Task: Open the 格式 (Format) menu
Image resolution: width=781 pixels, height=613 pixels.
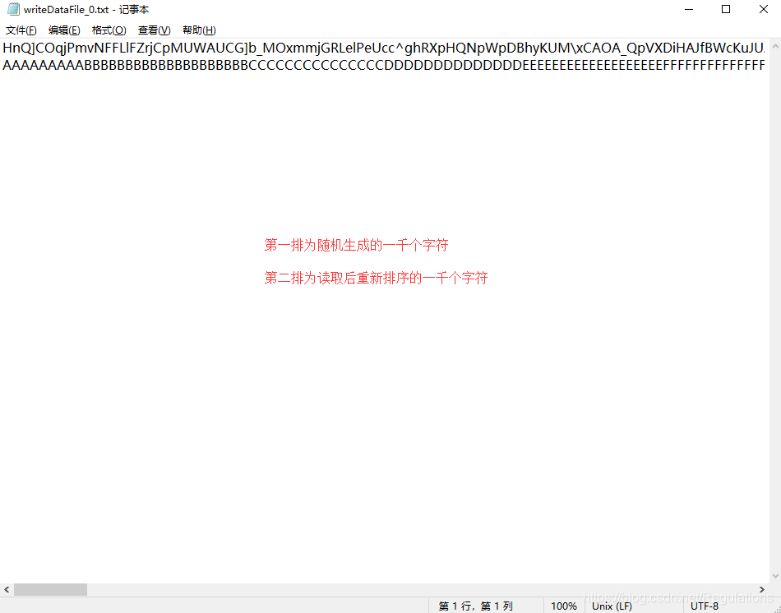Action: (x=109, y=30)
